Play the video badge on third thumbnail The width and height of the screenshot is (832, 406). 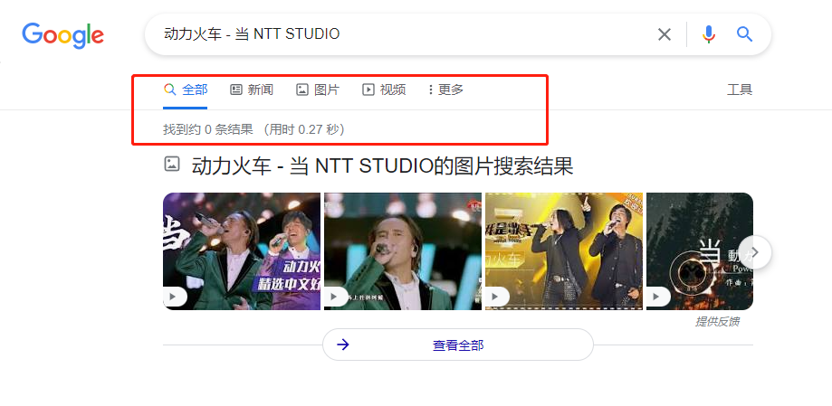click(497, 297)
